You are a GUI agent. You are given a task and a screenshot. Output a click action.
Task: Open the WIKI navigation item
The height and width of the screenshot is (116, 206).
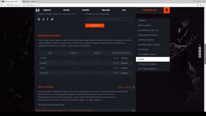pos(124,10)
